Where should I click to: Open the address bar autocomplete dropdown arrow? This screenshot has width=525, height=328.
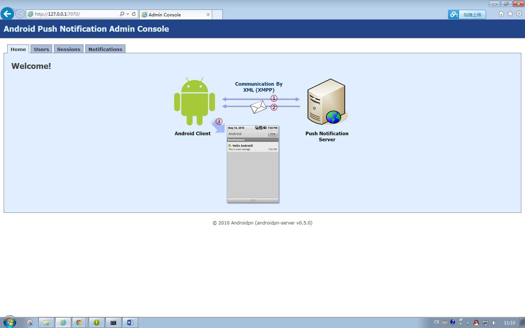(128, 14)
